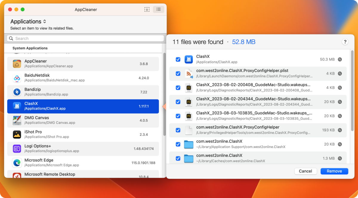Switch to list view toolbar button
Screen dimensions: 358x198
coord(158,9)
